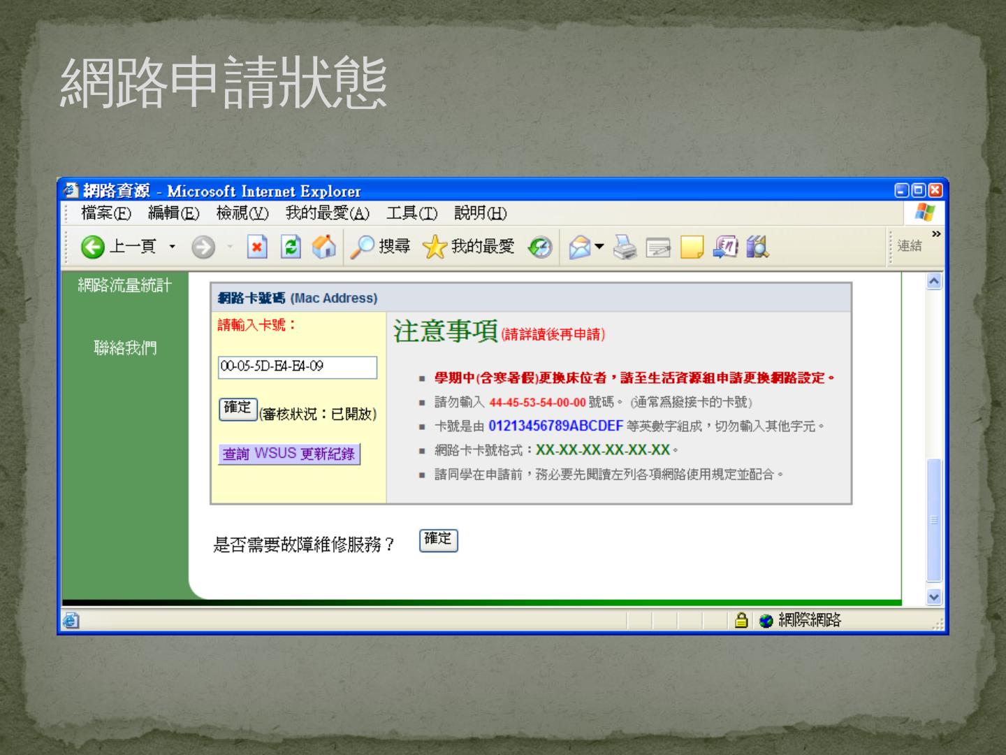Click the MAC address input field
Image resolution: width=1006 pixels, height=755 pixels.
[298, 367]
